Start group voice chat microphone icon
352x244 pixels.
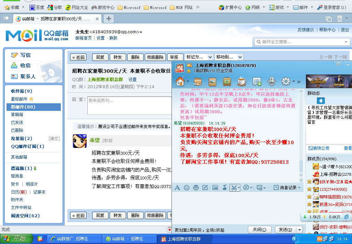[272, 82]
